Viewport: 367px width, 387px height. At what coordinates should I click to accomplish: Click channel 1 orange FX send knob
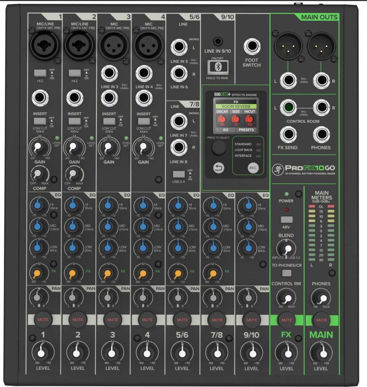[x=38, y=273]
